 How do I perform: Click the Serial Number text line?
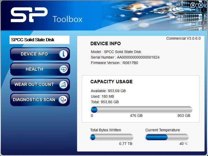point(125,57)
